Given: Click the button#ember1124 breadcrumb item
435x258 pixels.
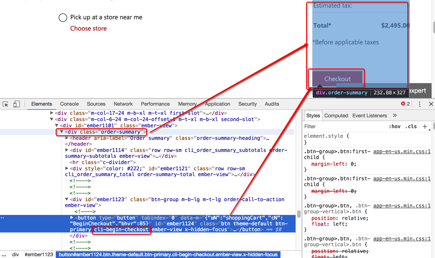Looking at the screenshot, I should click(168, 254).
